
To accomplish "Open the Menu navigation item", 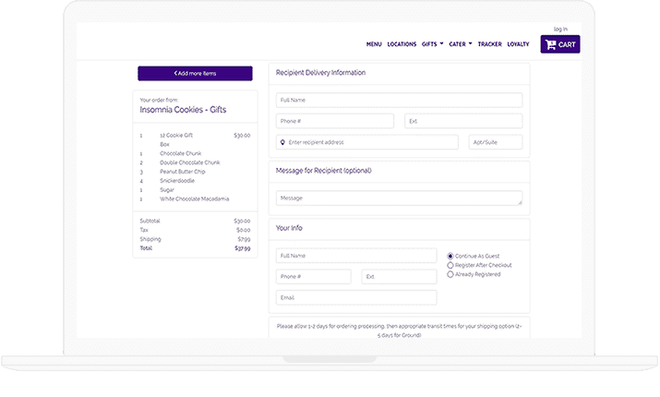I will click(374, 44).
